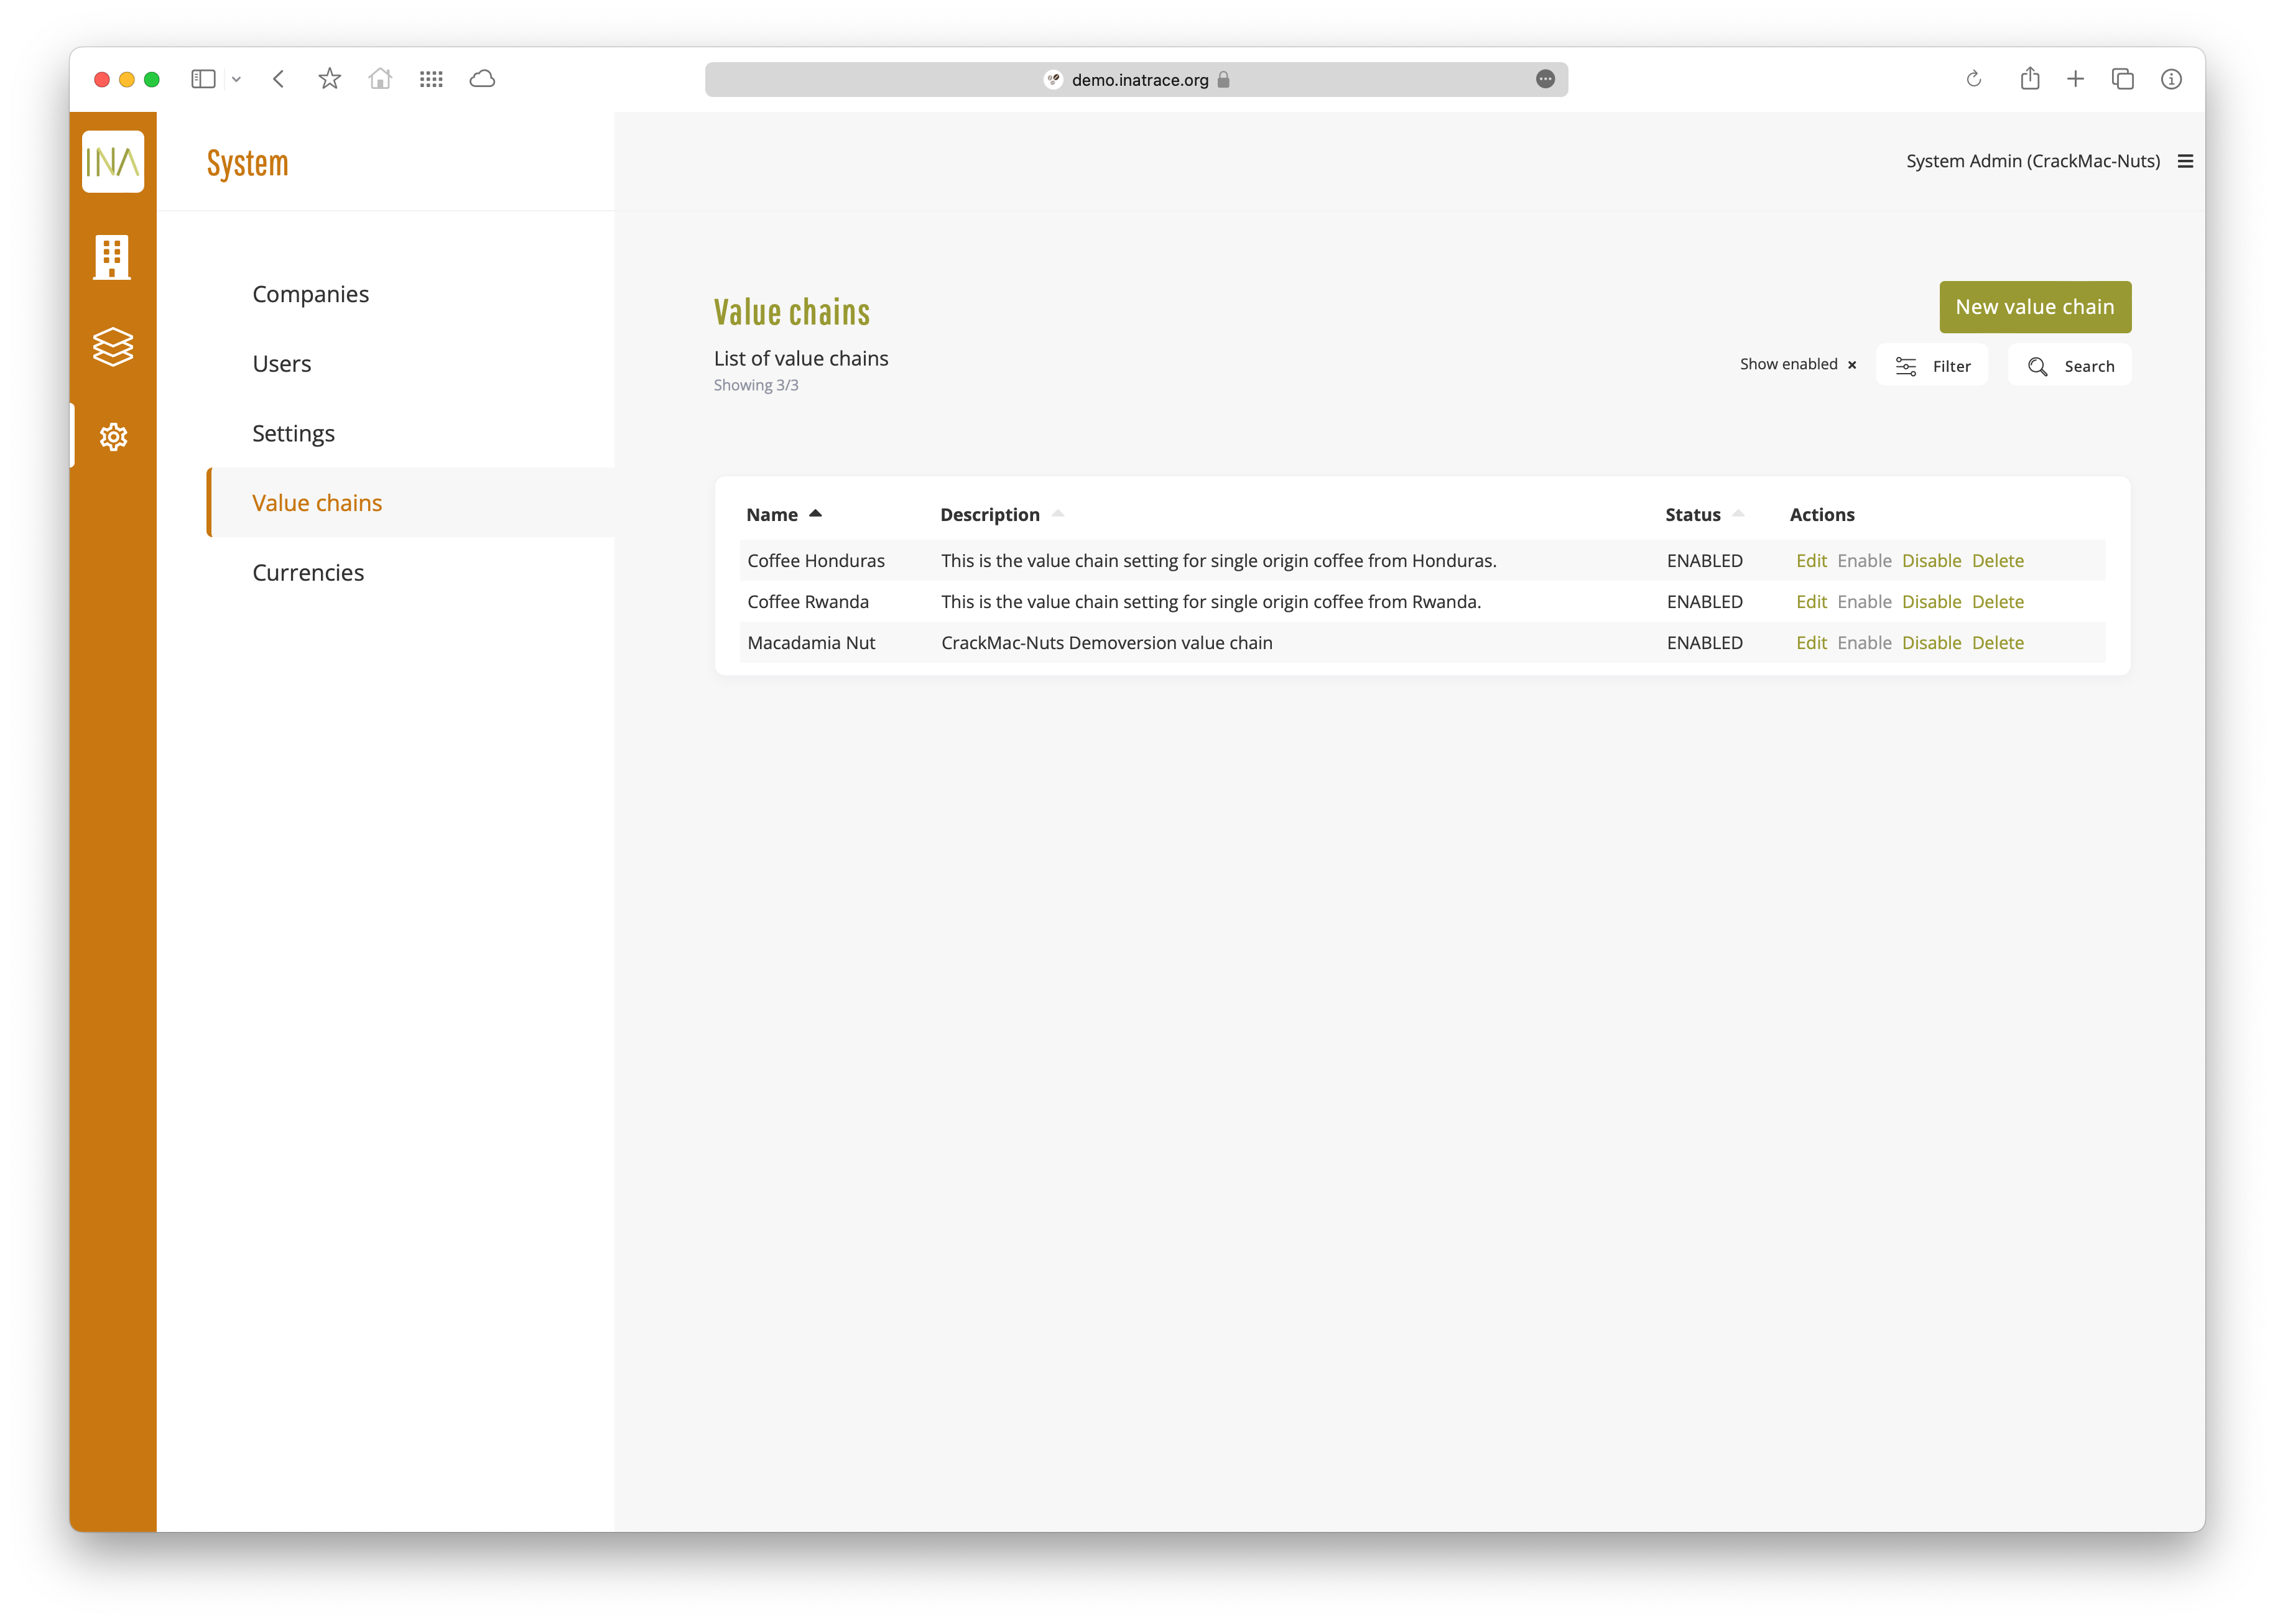Sort the table by Description arrow
Image resolution: width=2275 pixels, height=1624 pixels.
click(1058, 514)
